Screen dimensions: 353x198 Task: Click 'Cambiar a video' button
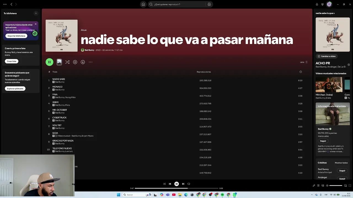327,56
